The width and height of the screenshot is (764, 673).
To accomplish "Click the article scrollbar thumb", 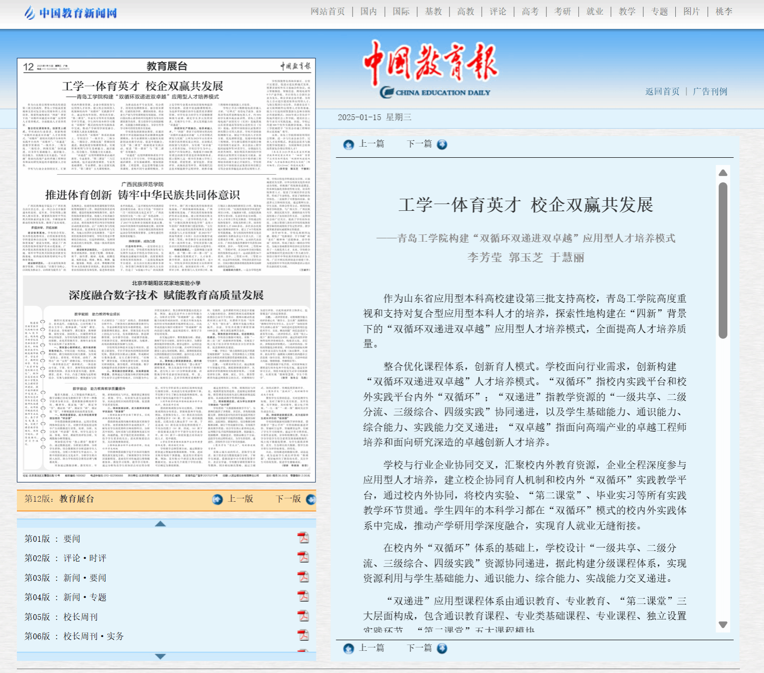I will coord(723,261).
